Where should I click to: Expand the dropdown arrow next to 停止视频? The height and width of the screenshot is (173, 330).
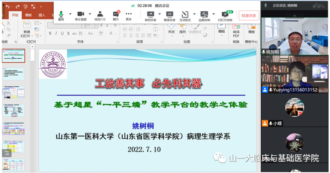[90, 14]
